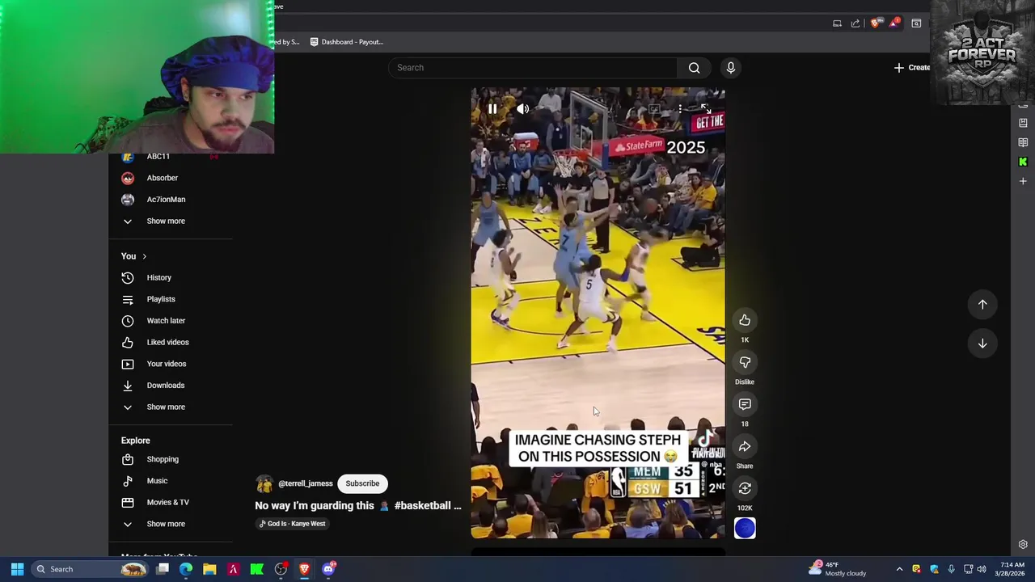
Task: Click browser share page icon
Action: coord(855,23)
